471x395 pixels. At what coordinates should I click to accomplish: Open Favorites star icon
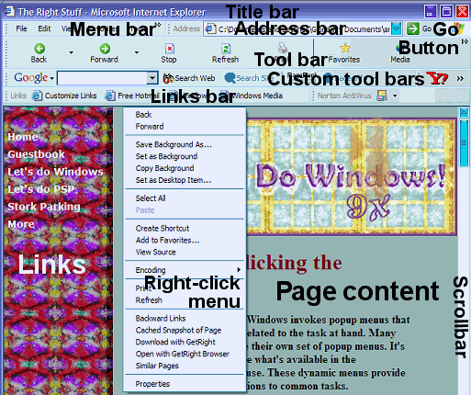(x=345, y=48)
